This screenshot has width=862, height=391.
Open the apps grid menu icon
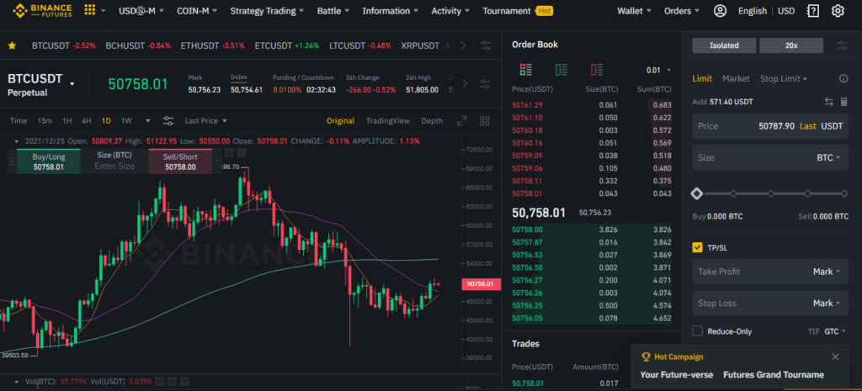89,10
